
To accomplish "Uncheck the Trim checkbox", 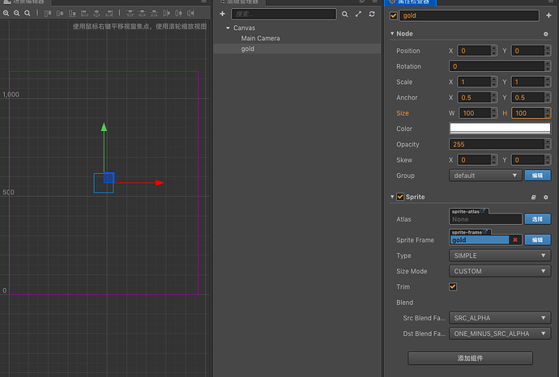I will [x=453, y=286].
